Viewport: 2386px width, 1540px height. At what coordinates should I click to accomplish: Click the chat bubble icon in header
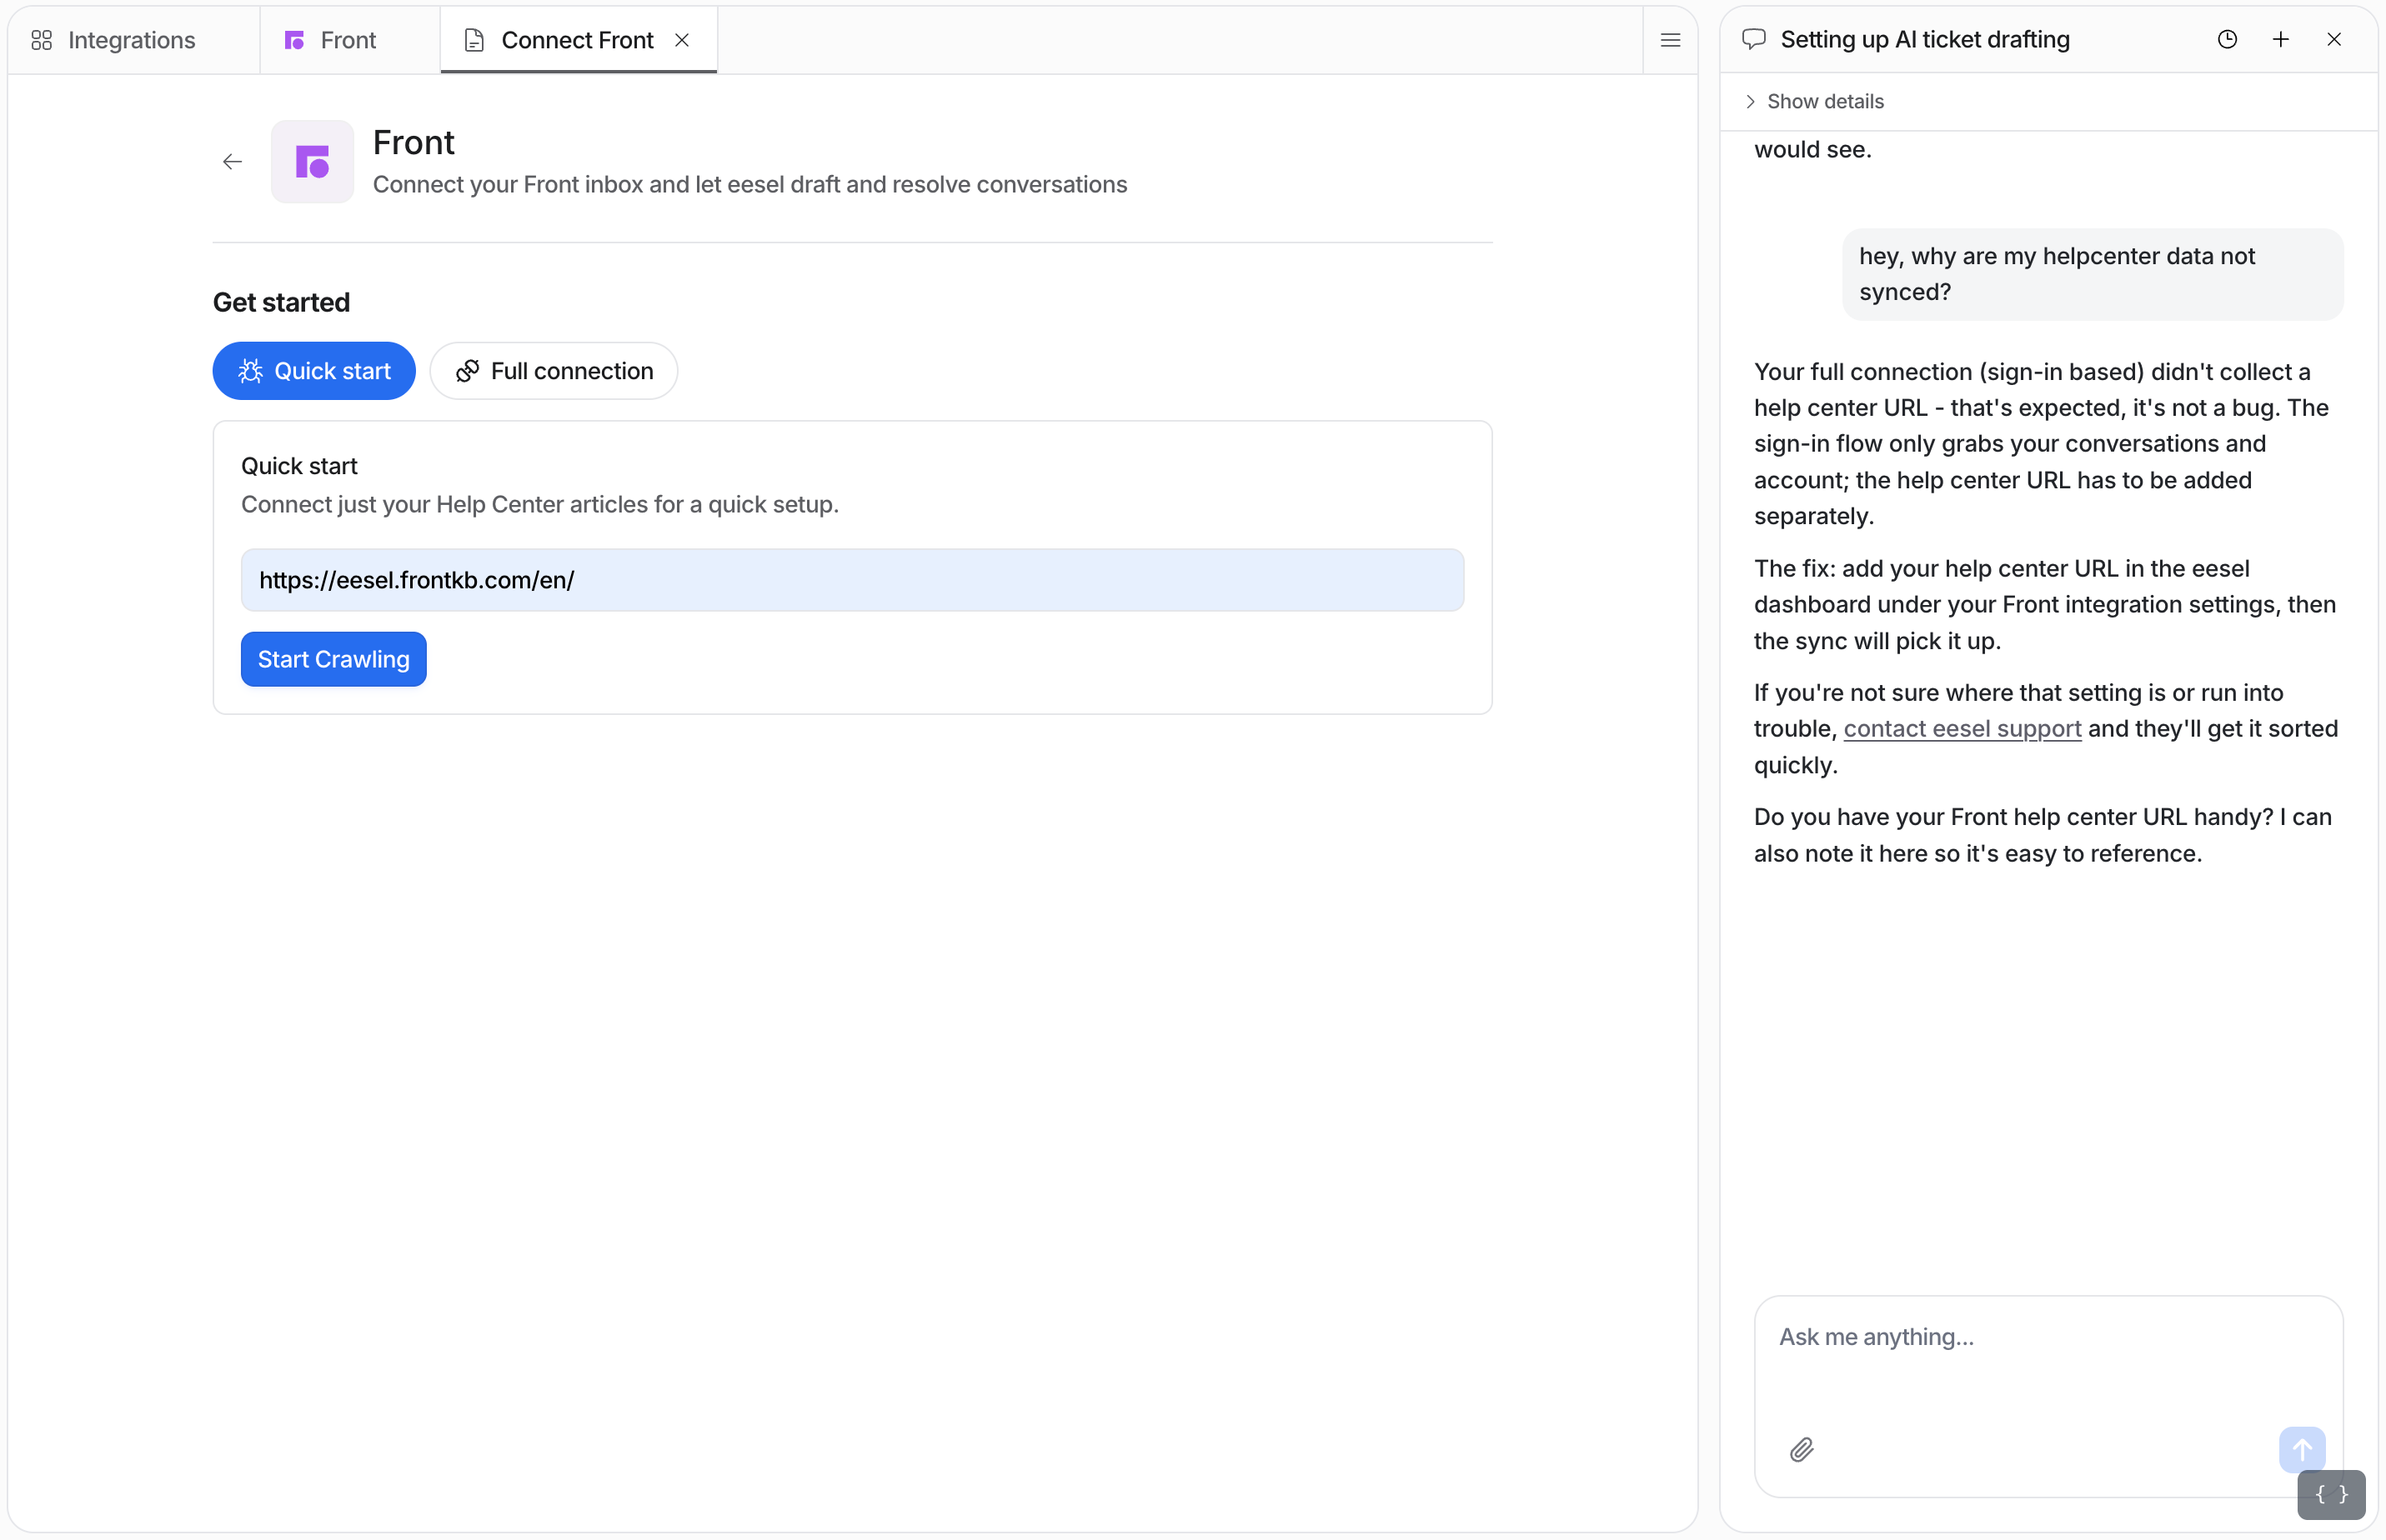point(1754,39)
